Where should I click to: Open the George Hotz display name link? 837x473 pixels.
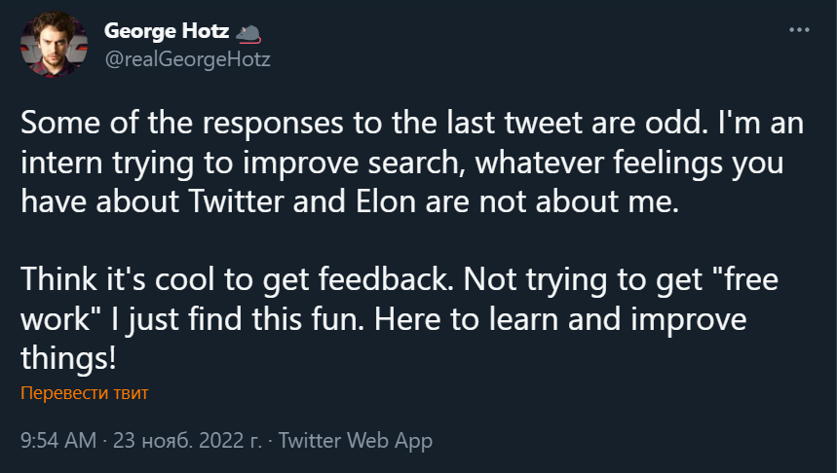coord(167,34)
